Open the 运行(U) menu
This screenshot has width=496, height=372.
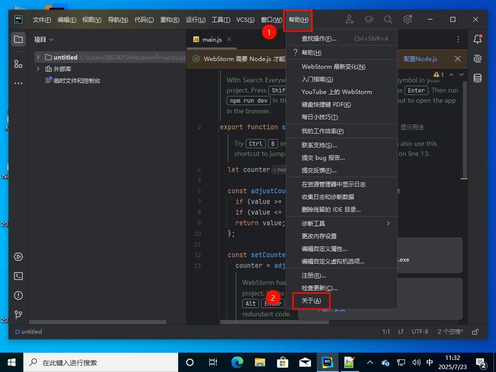coord(196,19)
